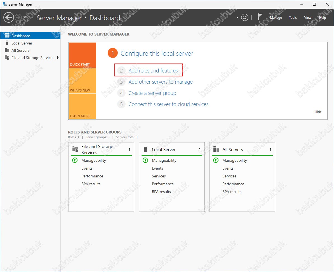Screen dimensions: 334x272
Task: Click Configure this local server link
Action: click(x=157, y=53)
